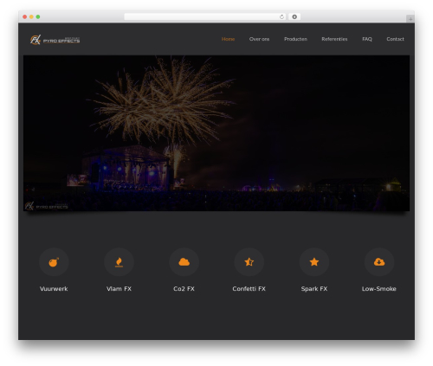The width and height of the screenshot is (433, 366).
Task: Navigate to Referenties
Action: pos(334,39)
